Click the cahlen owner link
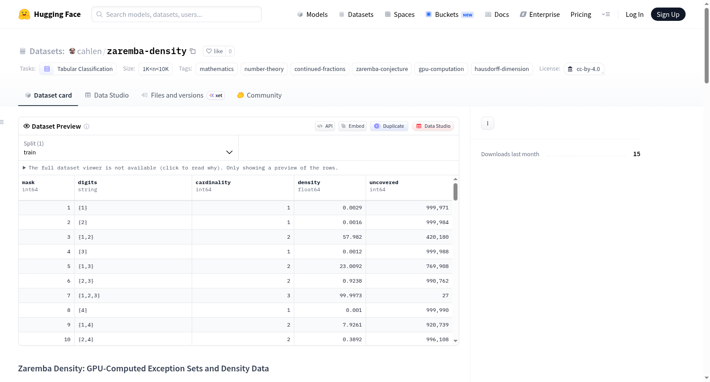This screenshot has width=710, height=382. pos(89,51)
